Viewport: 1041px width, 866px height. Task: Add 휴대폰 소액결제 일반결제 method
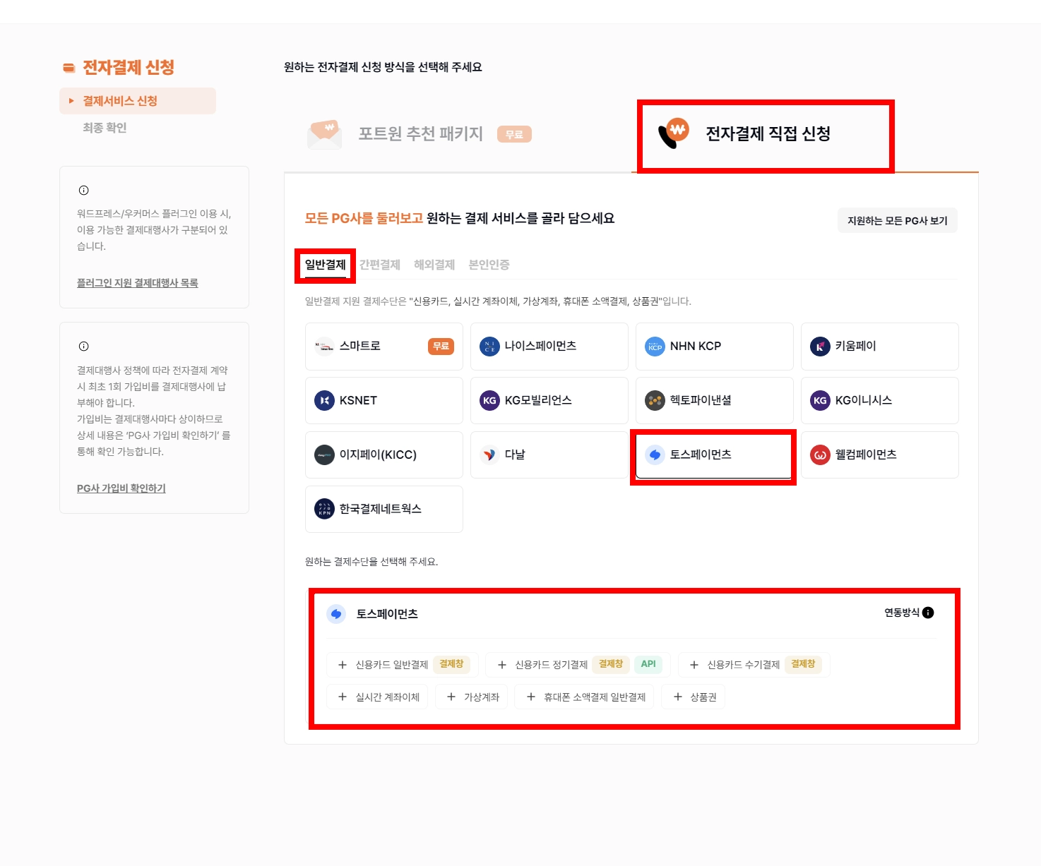pos(585,697)
